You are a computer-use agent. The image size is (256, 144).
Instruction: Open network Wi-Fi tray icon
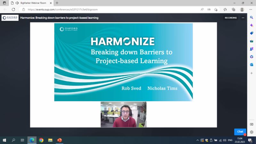220,140
